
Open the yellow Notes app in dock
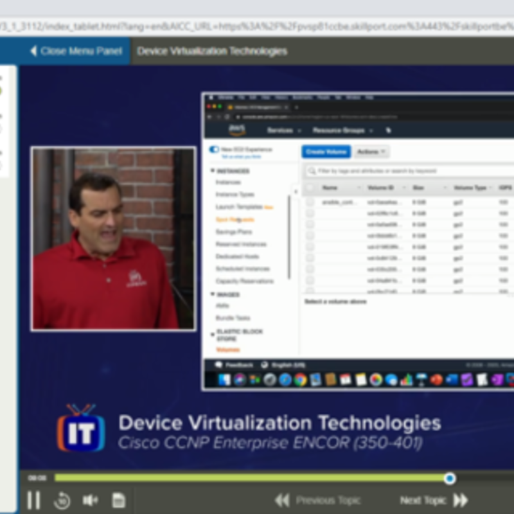[x=360, y=380]
